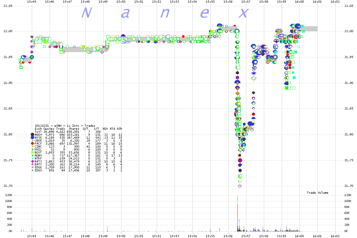Select the 'BOST' exchange name
The height and width of the screenshot is (238, 357).
pyautogui.click(x=38, y=152)
